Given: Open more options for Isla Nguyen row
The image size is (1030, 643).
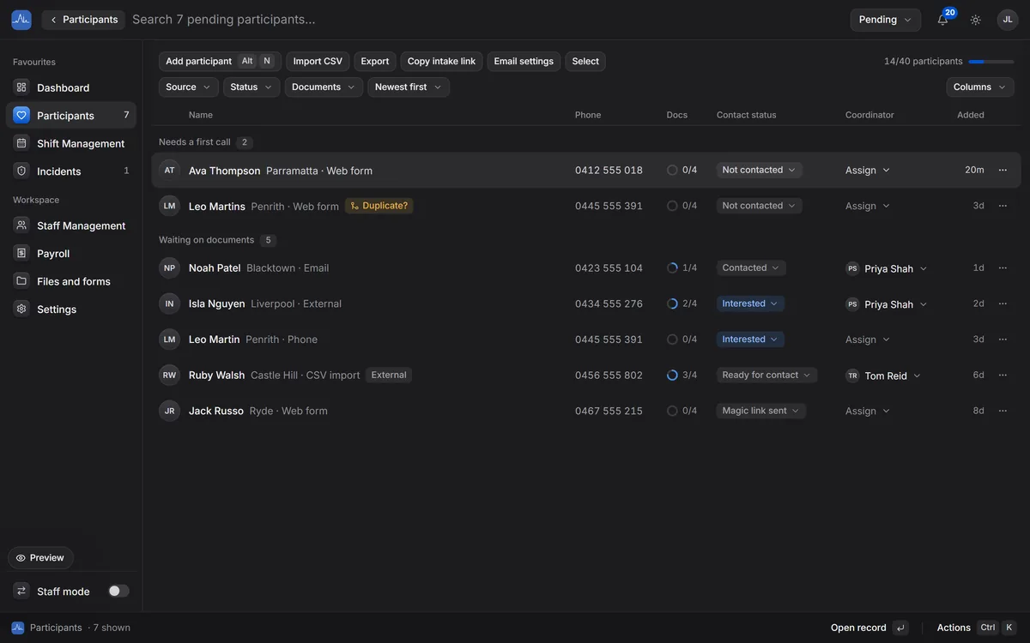Looking at the screenshot, I should (x=1003, y=303).
